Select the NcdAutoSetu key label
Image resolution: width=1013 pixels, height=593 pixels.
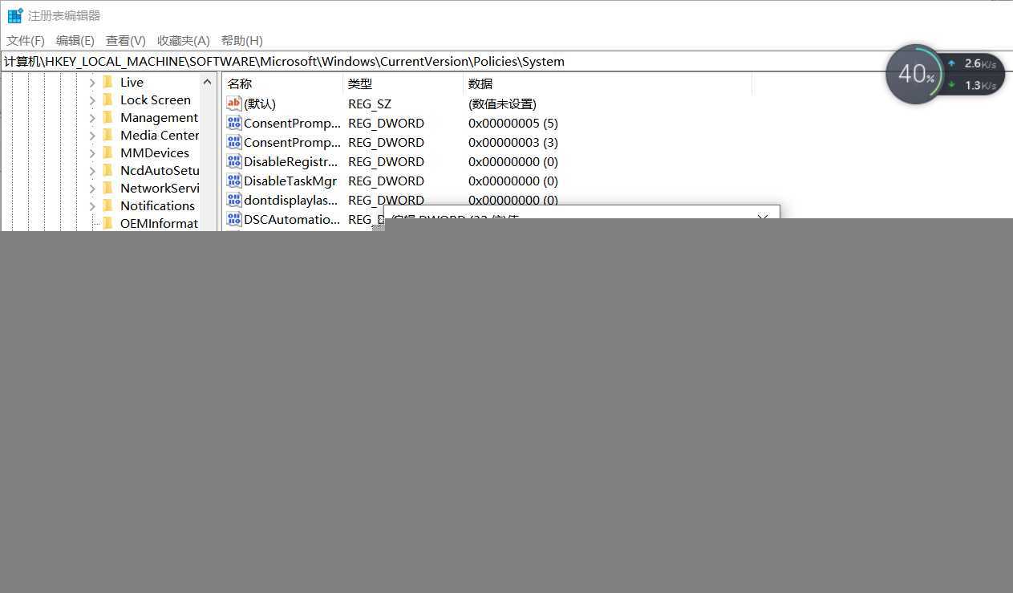[x=159, y=170]
